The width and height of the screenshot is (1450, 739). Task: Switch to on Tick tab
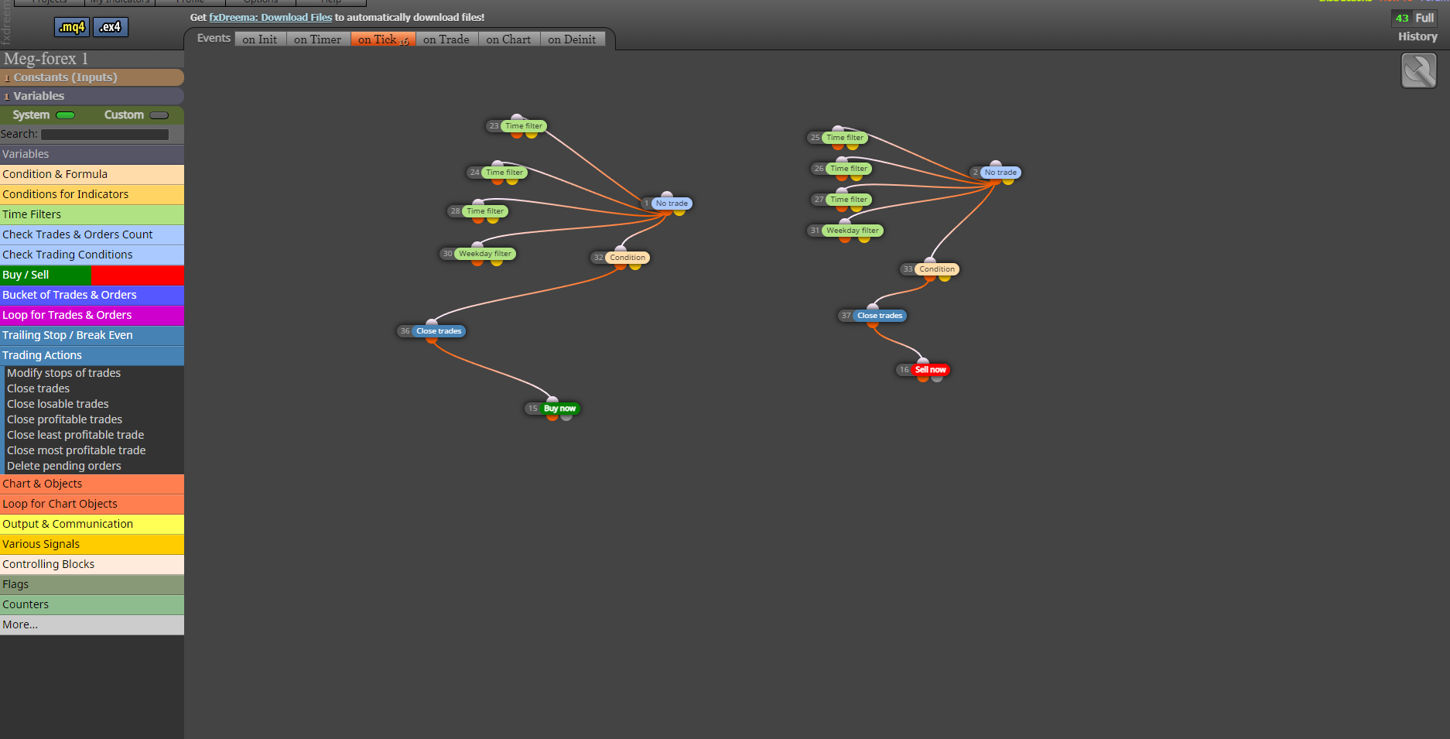(x=383, y=39)
